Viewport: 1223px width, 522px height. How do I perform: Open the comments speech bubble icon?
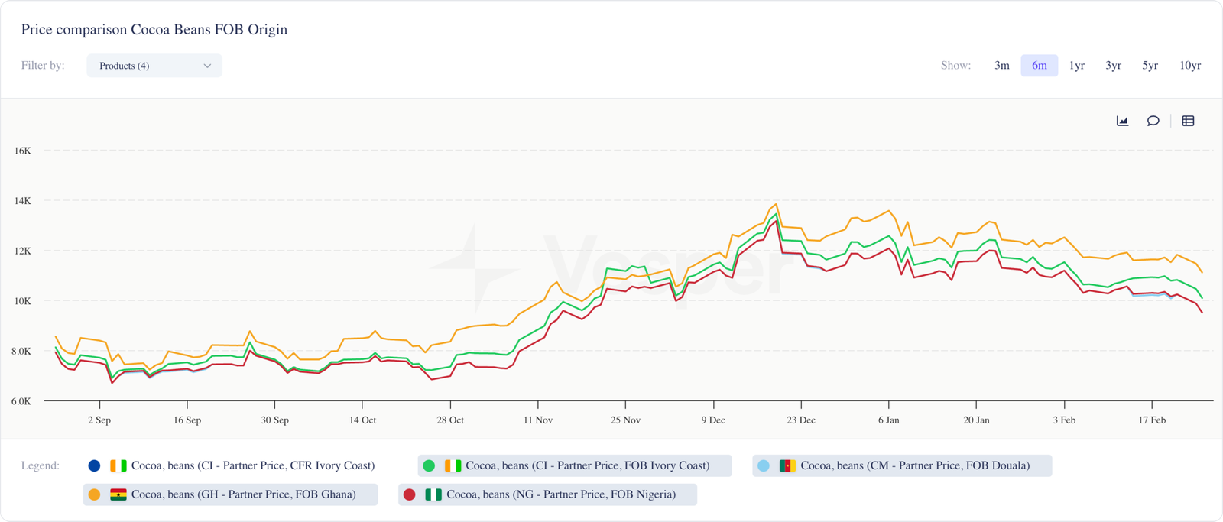pyautogui.click(x=1153, y=121)
